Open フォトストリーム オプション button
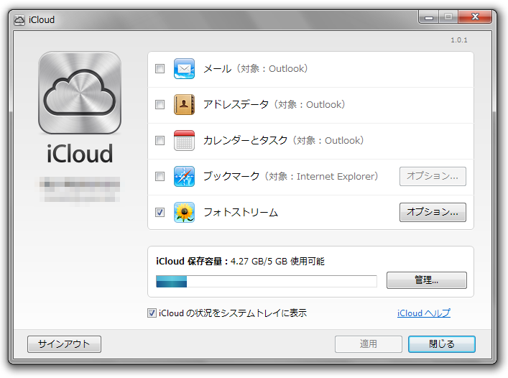 point(433,212)
